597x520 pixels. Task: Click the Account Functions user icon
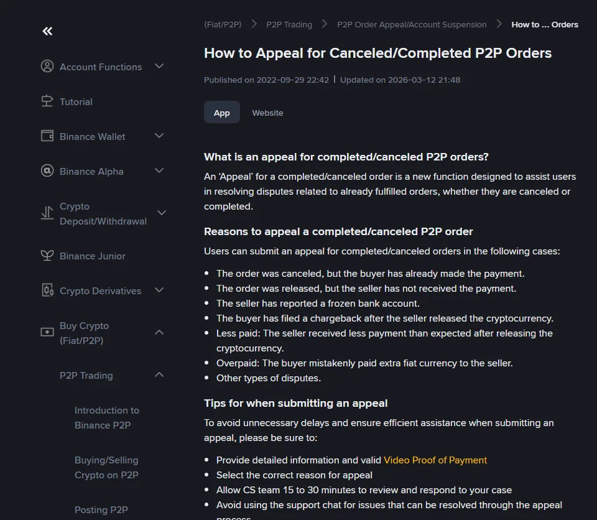click(47, 67)
